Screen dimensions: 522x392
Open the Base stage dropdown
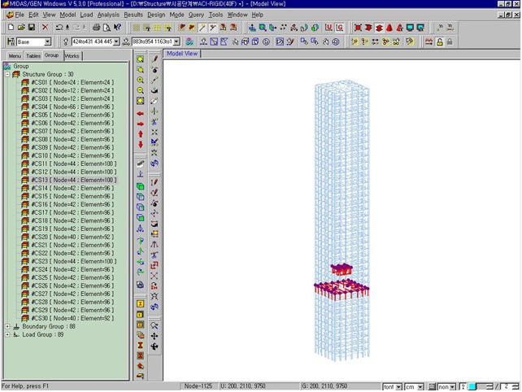click(46, 41)
